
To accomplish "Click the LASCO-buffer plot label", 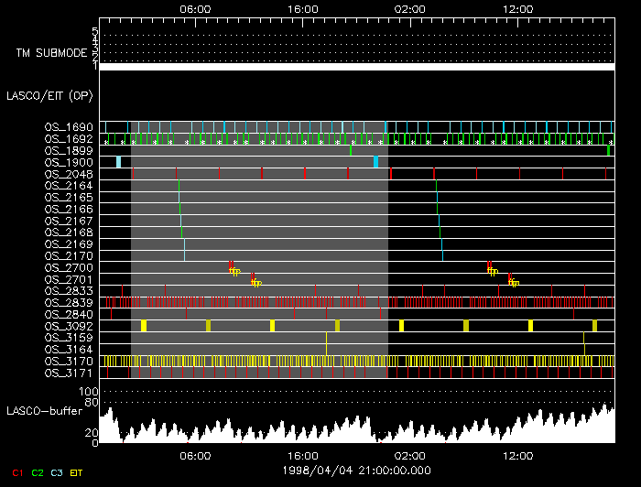I will (x=44, y=412).
